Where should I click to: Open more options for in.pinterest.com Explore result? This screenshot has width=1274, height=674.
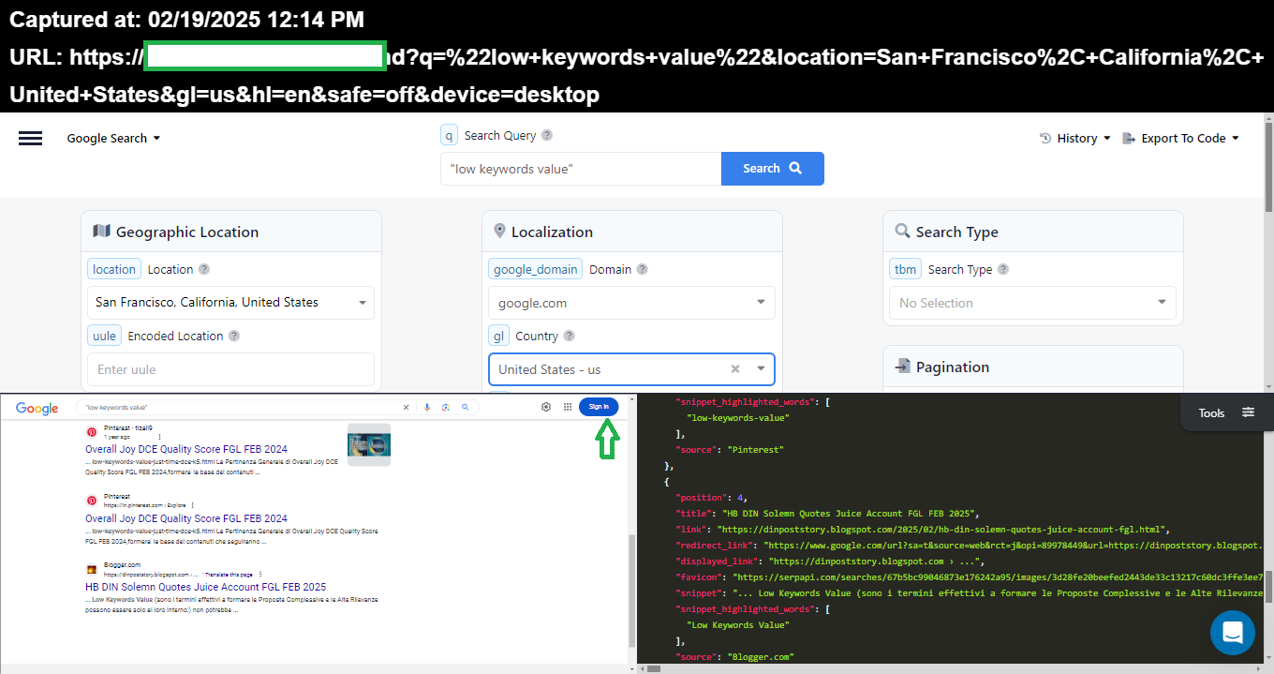pos(195,504)
